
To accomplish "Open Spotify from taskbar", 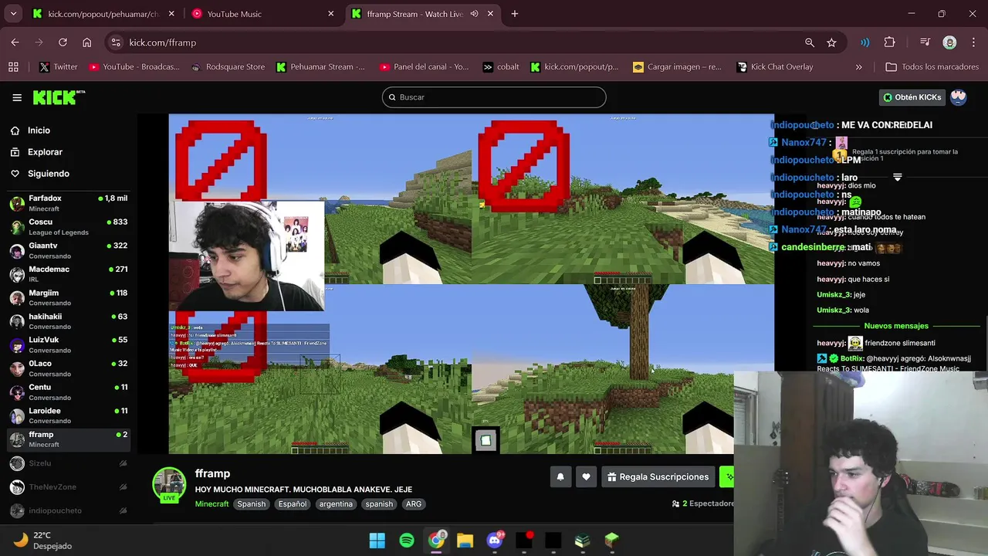I will pos(407,541).
